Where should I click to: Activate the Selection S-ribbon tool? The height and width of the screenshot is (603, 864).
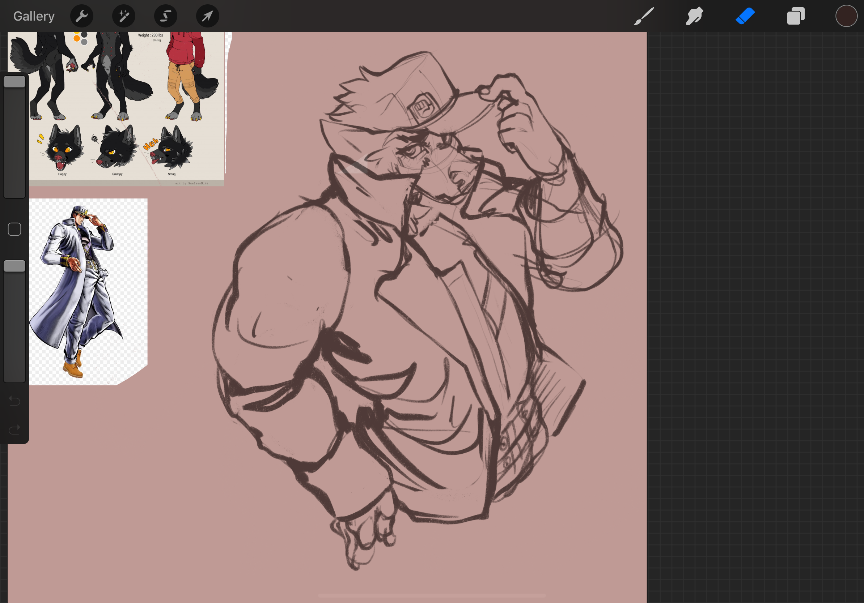pyautogui.click(x=166, y=16)
